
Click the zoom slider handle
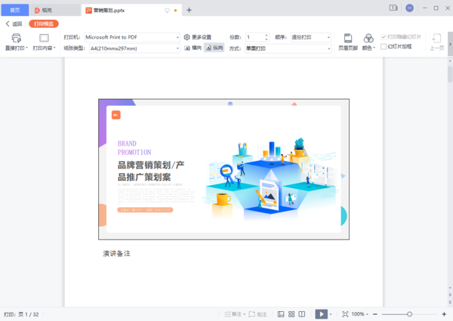click(x=409, y=314)
